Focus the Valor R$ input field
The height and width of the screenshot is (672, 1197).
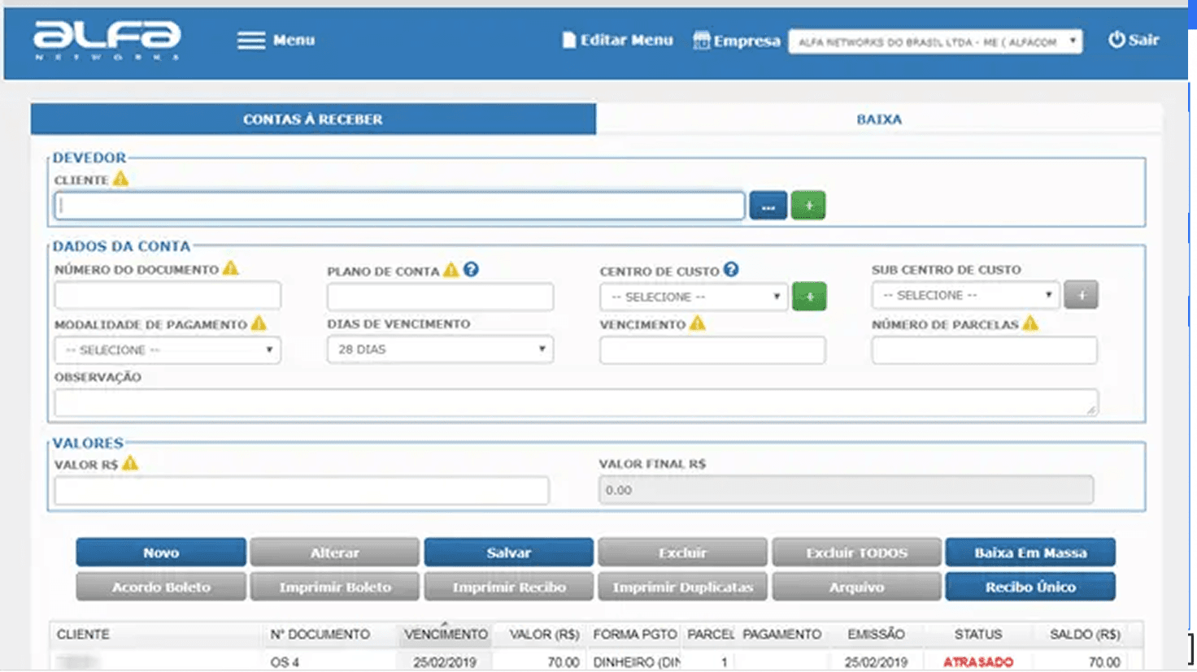302,491
